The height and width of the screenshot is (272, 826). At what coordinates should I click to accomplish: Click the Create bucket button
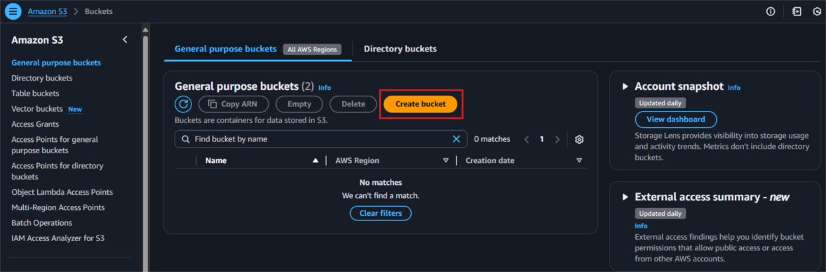click(x=420, y=104)
